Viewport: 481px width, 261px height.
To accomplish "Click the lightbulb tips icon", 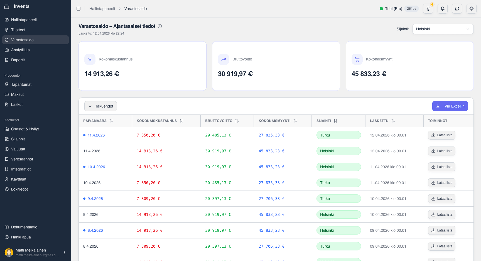I will [x=428, y=9].
